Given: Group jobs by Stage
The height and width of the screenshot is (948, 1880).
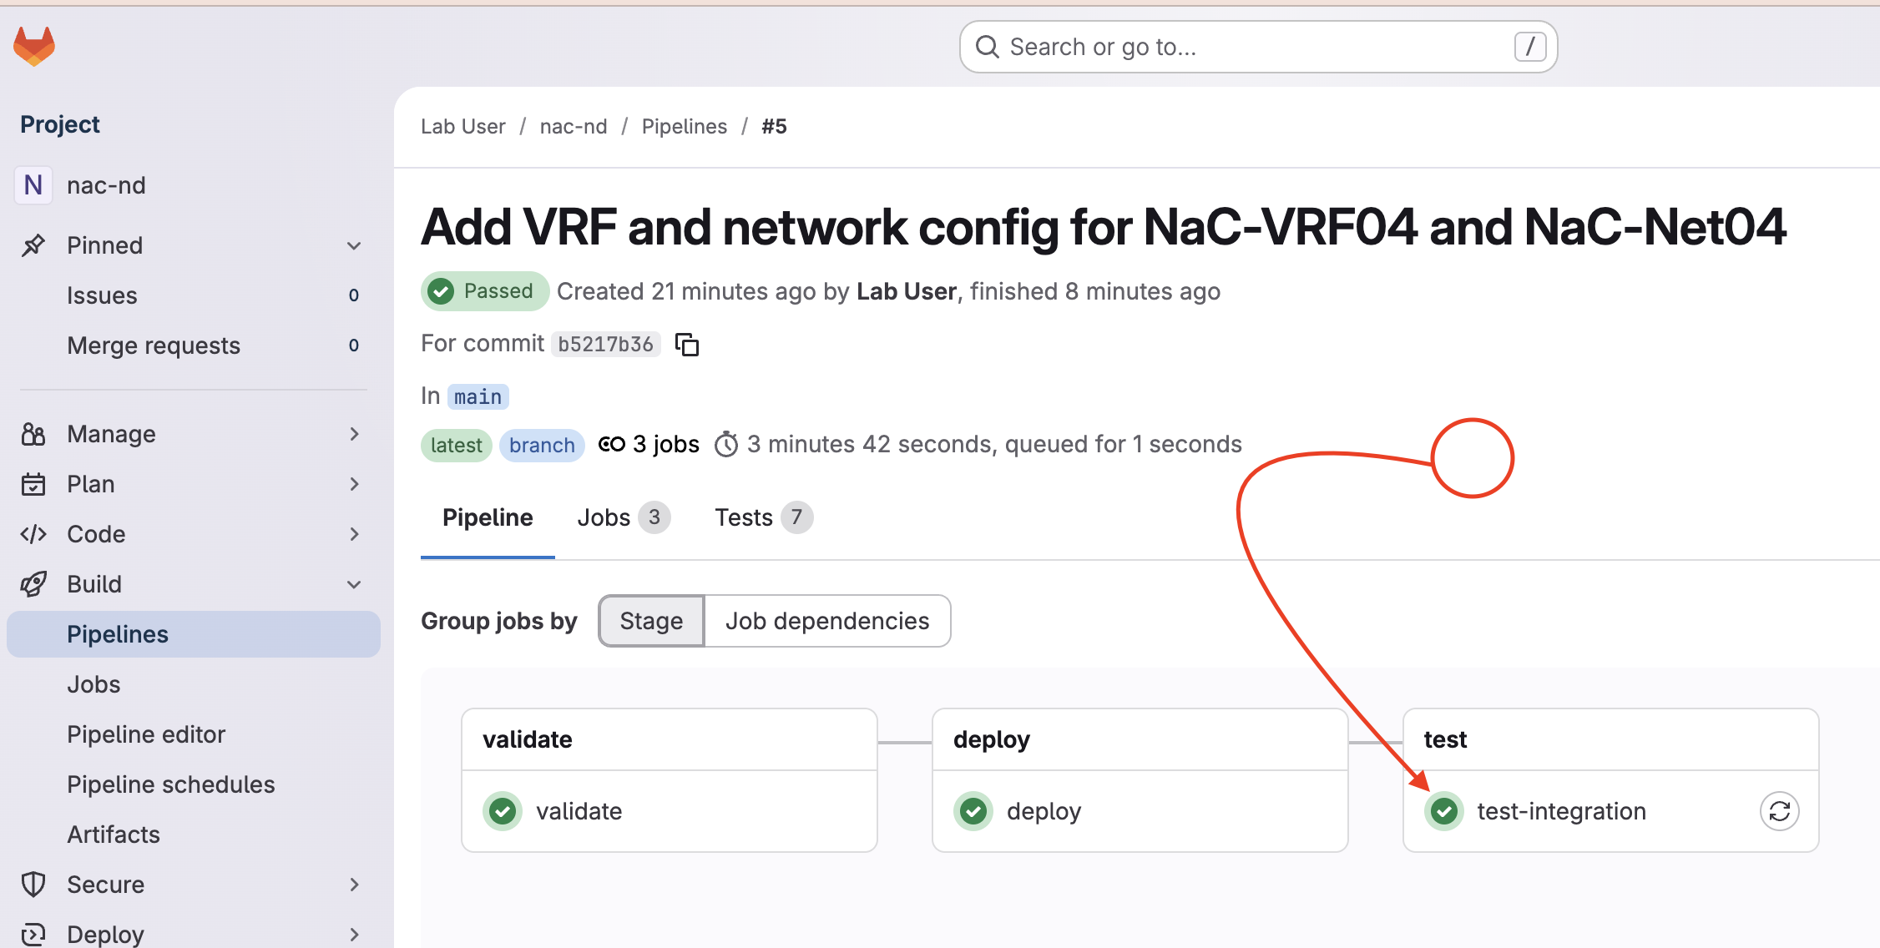Looking at the screenshot, I should pyautogui.click(x=651, y=621).
